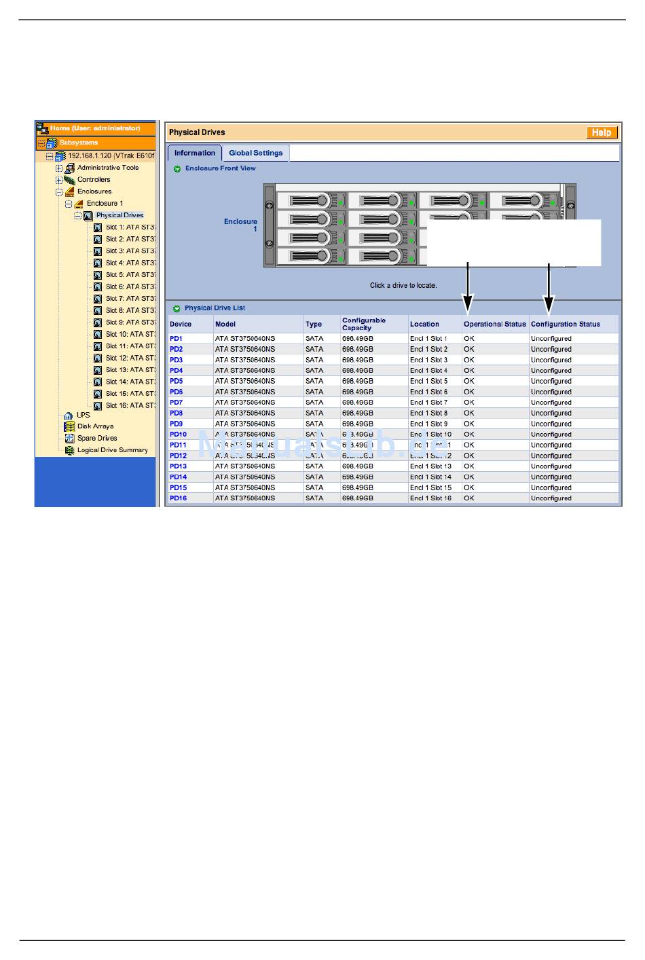Click the Home network icon
Image resolution: width=645 pixels, height=960 pixels.
click(42, 128)
